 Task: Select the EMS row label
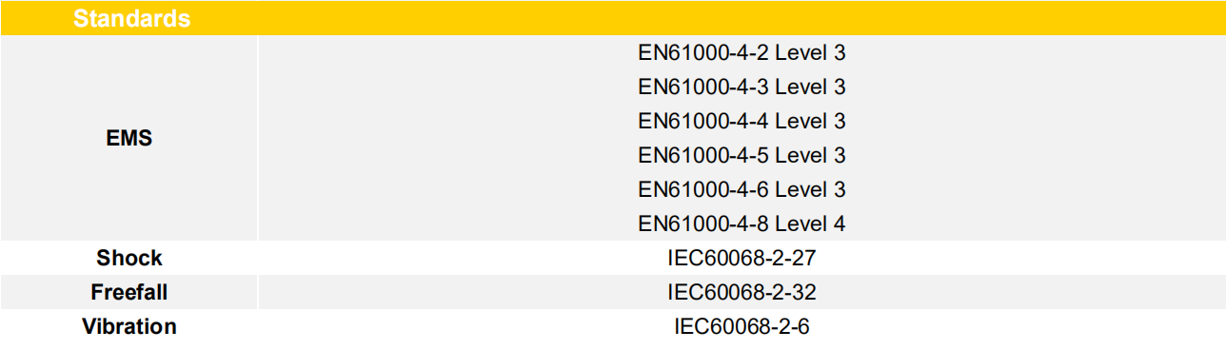point(129,138)
